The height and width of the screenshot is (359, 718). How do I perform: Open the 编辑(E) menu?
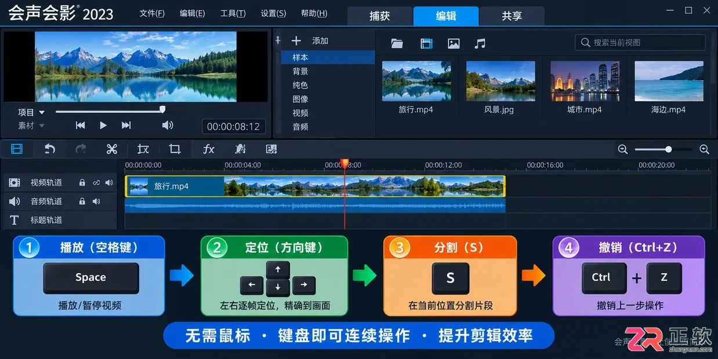coord(192,13)
